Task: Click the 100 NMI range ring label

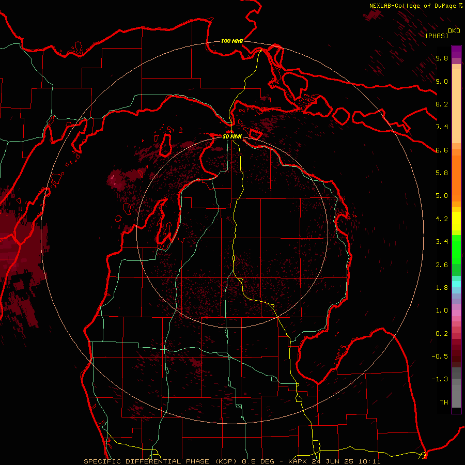Action: point(232,41)
